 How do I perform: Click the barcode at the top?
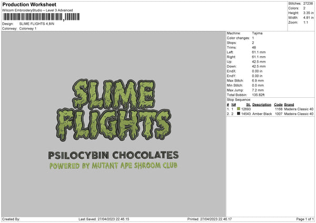[41, 17]
